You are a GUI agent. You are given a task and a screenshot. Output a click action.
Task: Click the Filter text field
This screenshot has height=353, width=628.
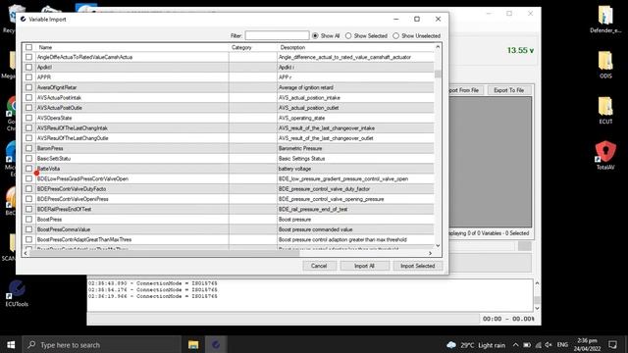point(277,35)
